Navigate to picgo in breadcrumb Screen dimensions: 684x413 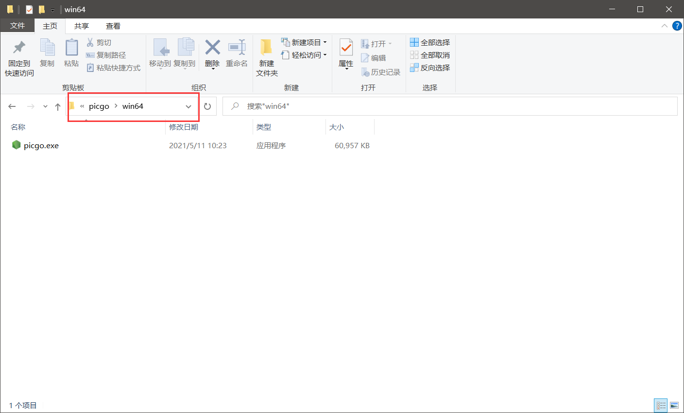(x=99, y=106)
